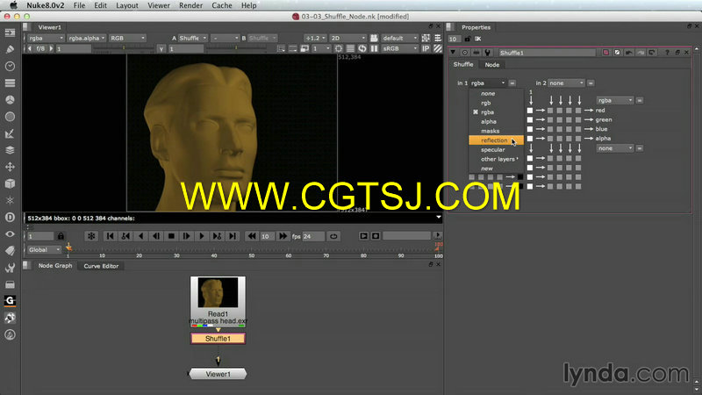Select the Shuffle1 node in graph
The height and width of the screenshot is (395, 702).
coord(218,339)
